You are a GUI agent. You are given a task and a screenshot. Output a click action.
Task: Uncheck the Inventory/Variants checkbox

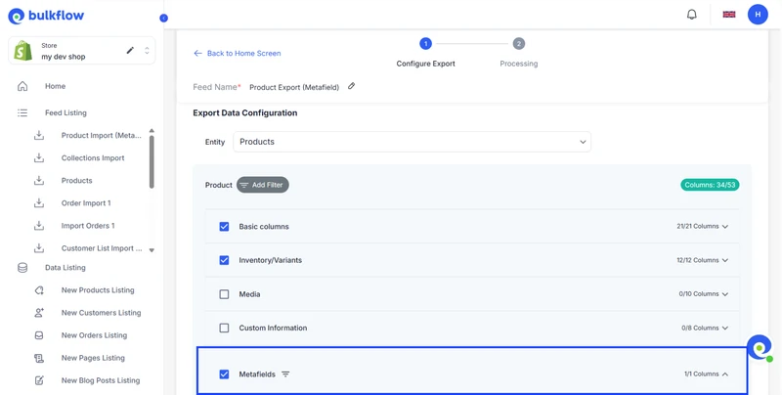pyautogui.click(x=225, y=260)
